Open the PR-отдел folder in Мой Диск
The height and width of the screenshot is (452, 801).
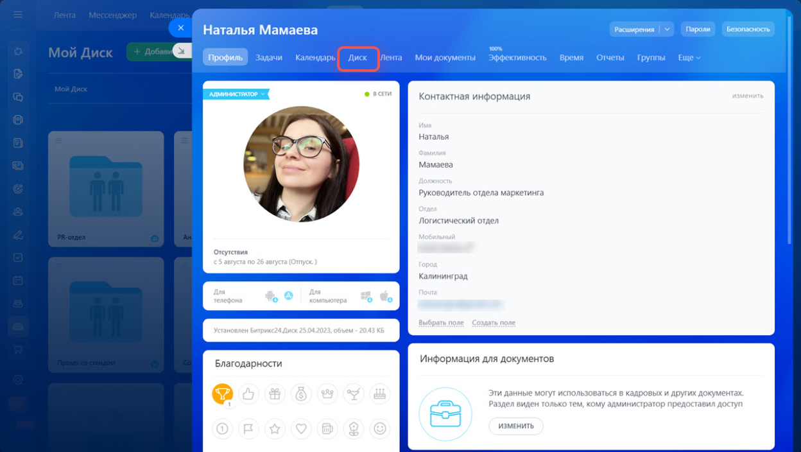click(106, 189)
